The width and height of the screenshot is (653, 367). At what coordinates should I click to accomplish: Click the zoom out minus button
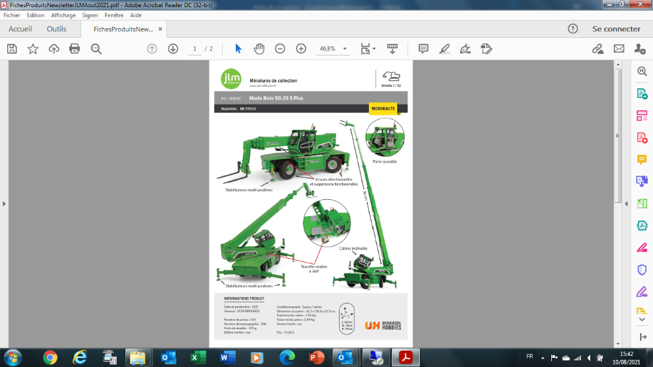[280, 49]
